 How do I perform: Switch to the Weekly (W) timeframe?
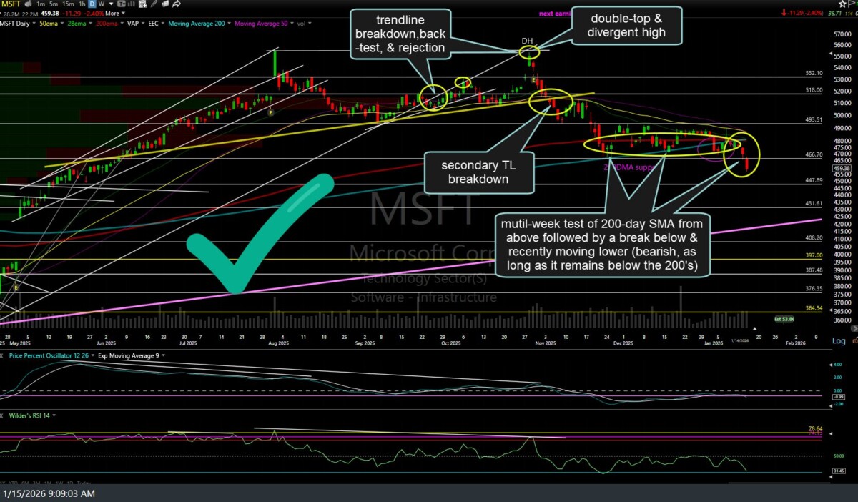pos(102,4)
